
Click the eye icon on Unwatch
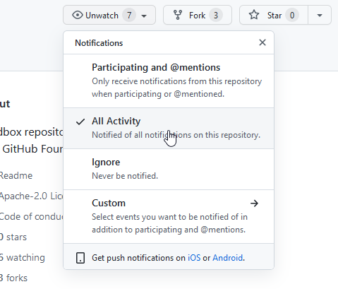tap(78, 15)
